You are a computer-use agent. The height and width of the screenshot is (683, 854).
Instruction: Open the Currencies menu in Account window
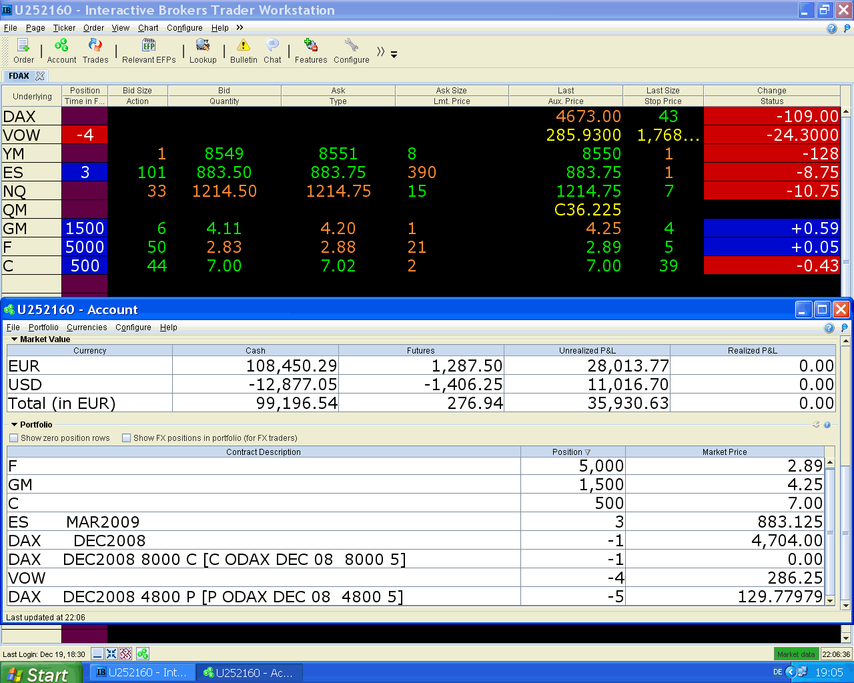[87, 327]
